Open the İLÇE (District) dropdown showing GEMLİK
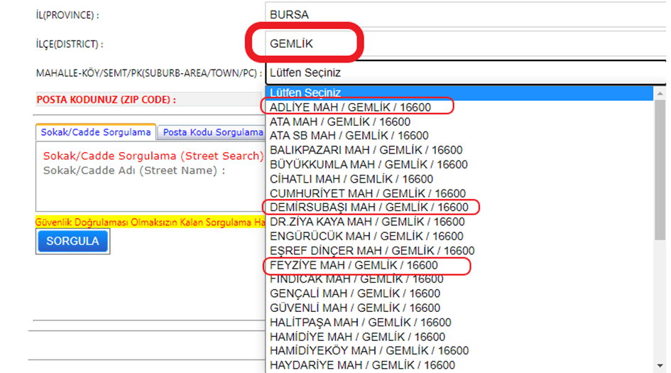 click(465, 44)
